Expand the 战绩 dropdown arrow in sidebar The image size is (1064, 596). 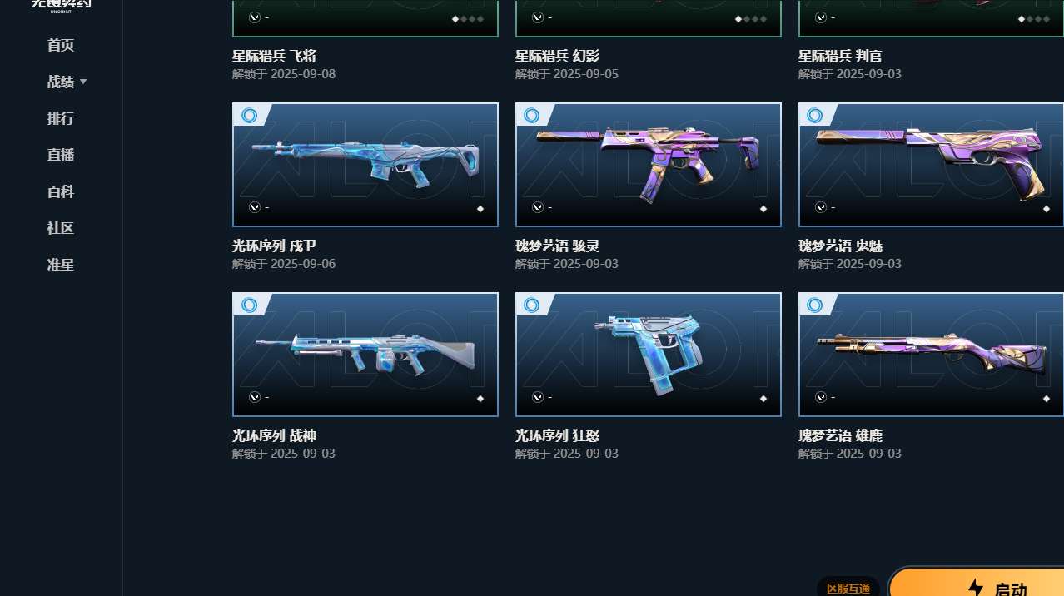tap(83, 82)
